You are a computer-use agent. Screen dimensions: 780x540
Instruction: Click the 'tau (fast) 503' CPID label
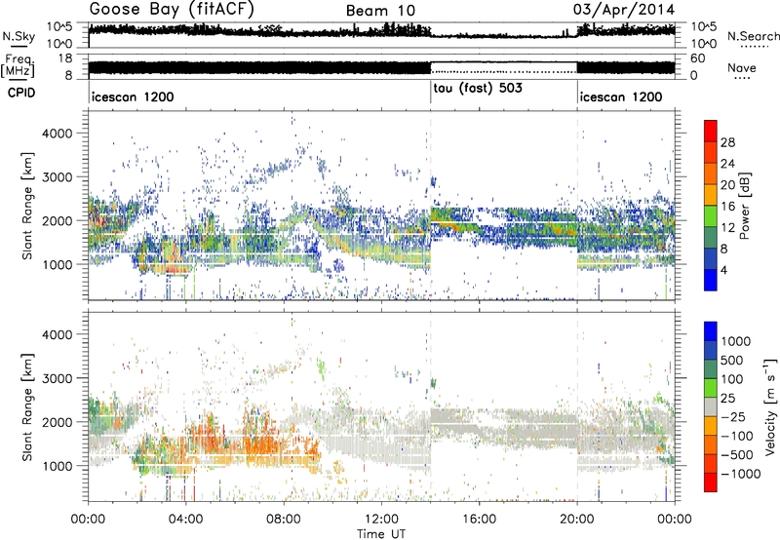(x=478, y=89)
